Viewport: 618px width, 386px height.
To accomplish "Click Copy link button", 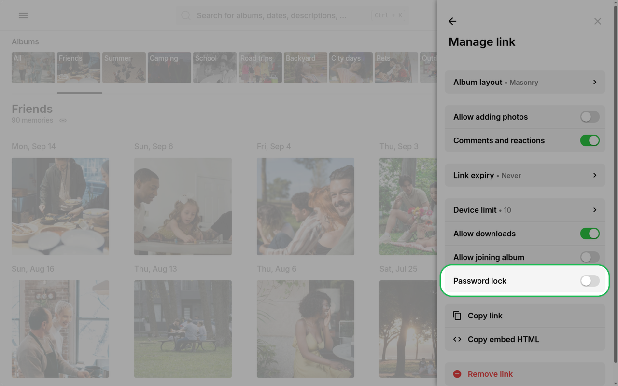I will coord(525,316).
